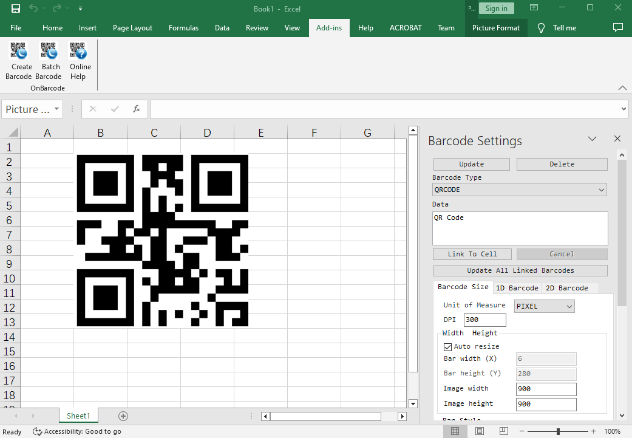Viewport: 632px width, 438px height.
Task: Collapse the ribbon with the chevron icon
Action: (622, 87)
